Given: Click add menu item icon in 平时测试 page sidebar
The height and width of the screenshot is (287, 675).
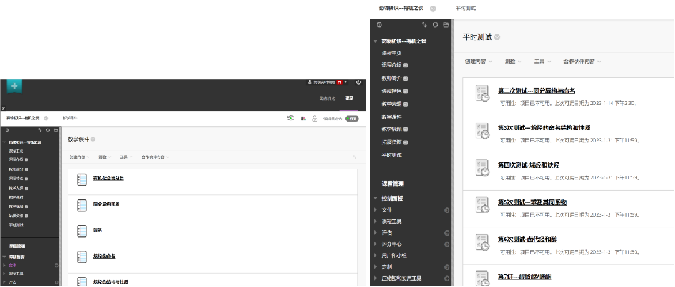Looking at the screenshot, I should pos(380,25).
